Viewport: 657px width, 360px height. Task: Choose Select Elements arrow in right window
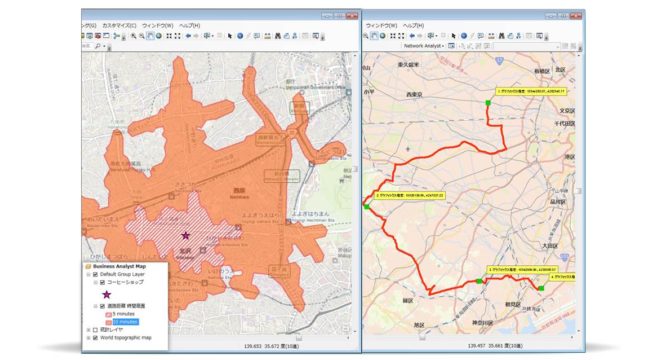454,36
